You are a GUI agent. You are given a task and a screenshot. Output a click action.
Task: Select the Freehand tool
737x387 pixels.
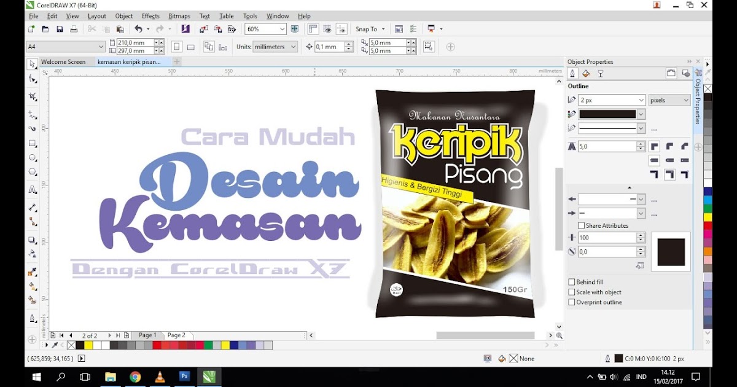tap(33, 115)
